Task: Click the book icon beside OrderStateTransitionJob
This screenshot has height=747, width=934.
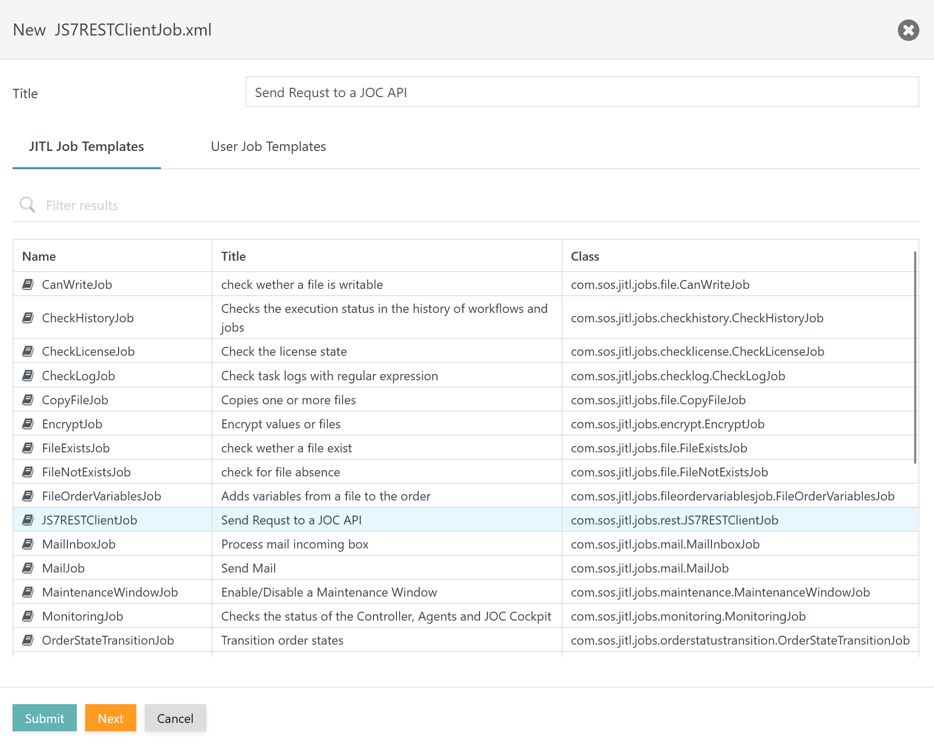Action: coord(28,640)
